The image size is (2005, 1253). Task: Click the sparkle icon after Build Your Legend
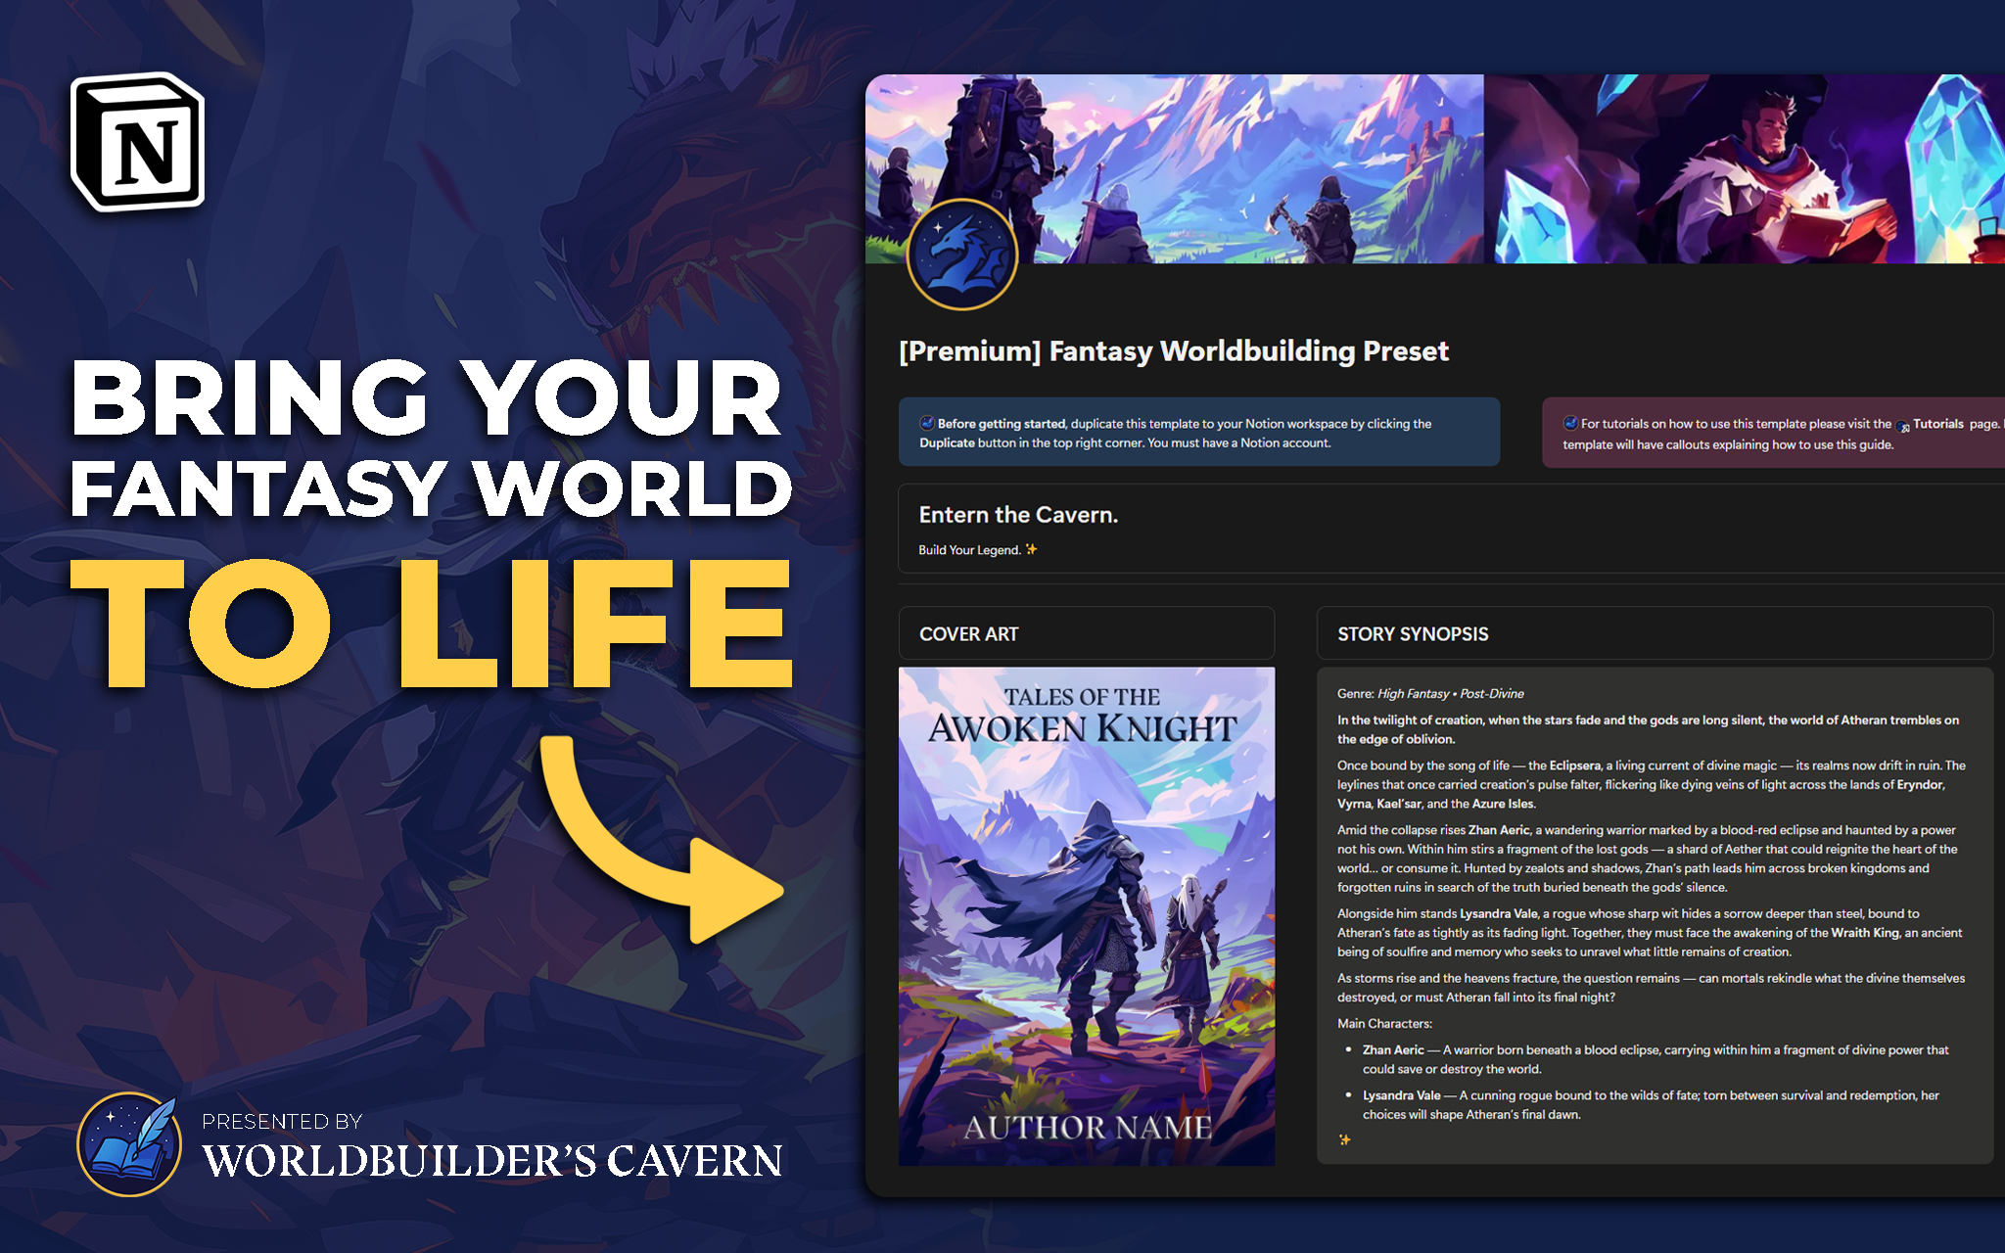pos(1030,550)
